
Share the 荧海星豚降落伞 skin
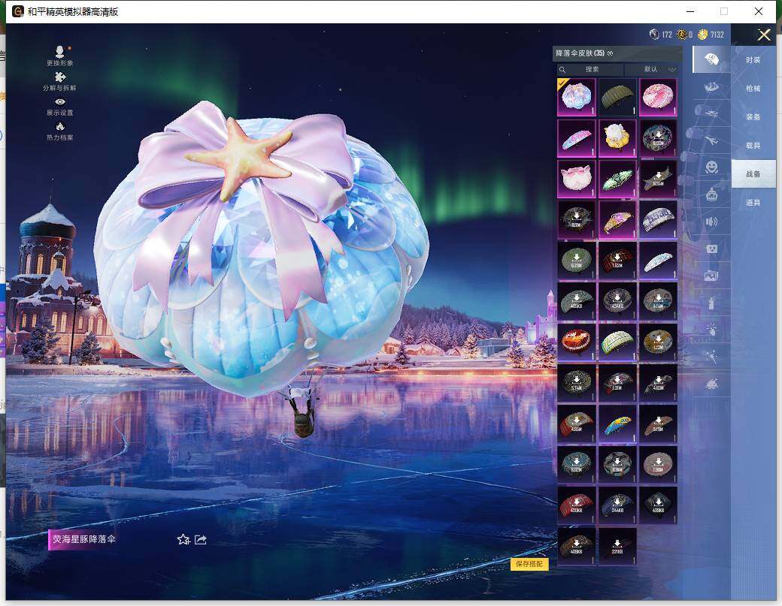pyautogui.click(x=201, y=539)
